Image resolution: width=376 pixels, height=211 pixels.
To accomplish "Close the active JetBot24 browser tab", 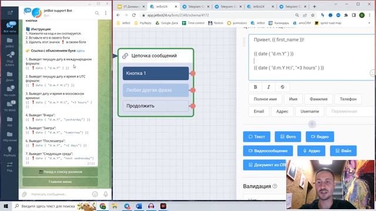I will [176, 6].
